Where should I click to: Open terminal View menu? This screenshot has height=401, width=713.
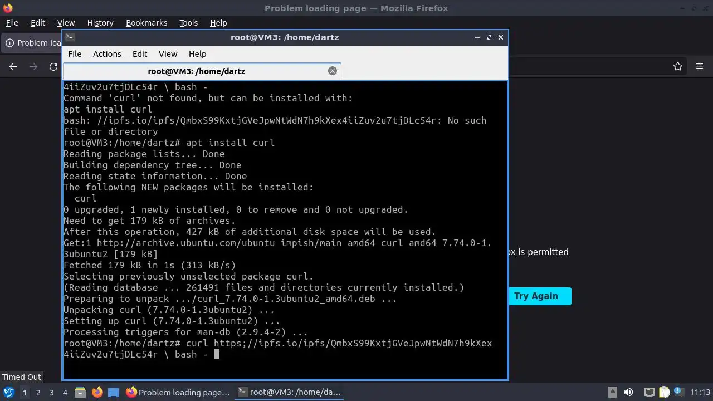point(168,54)
